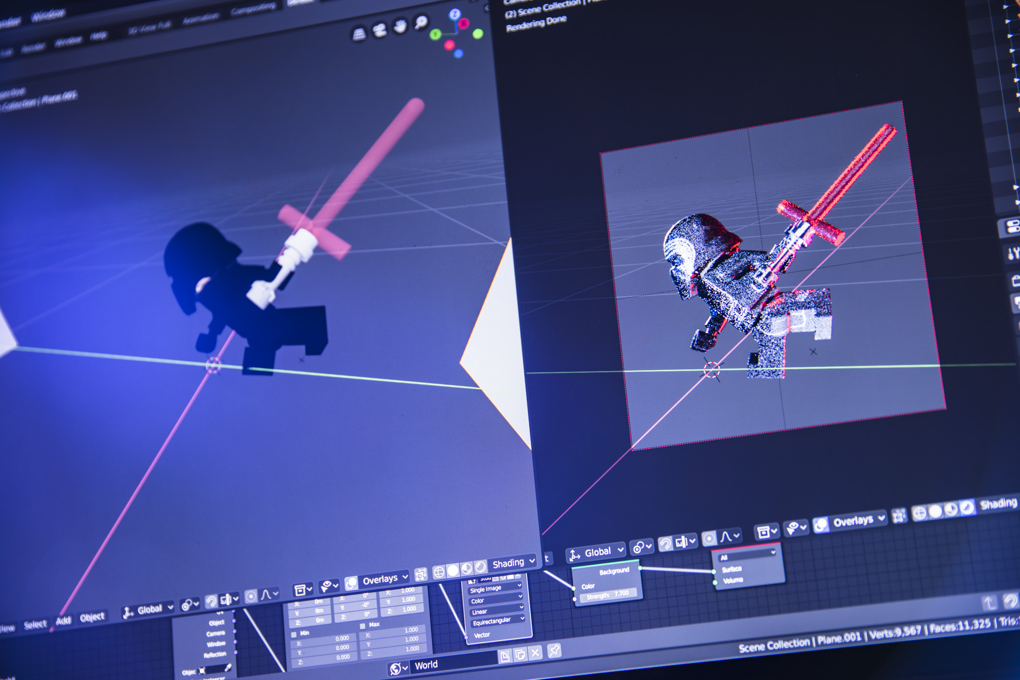The height and width of the screenshot is (680, 1020).
Task: Open Overlays dropdown in right viewport
Action: point(858,520)
